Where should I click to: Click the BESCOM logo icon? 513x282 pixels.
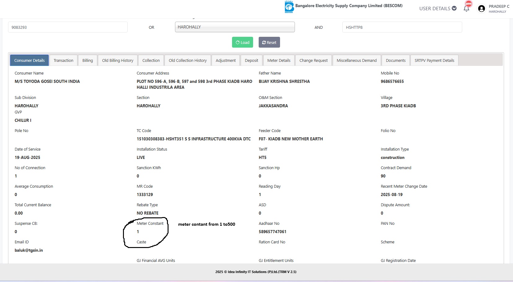[x=289, y=7]
